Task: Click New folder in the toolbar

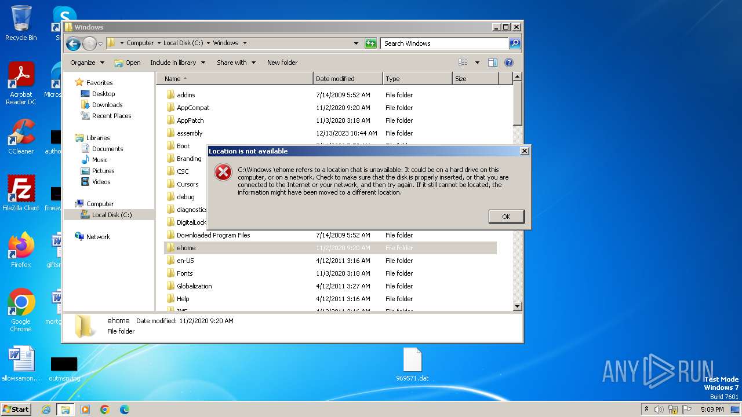Action: [x=282, y=63]
